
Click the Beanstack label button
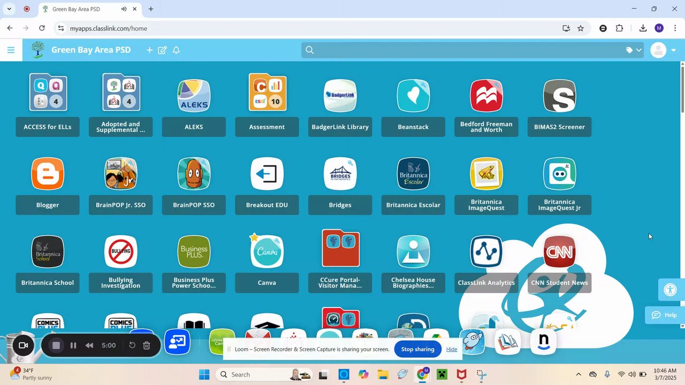pyautogui.click(x=413, y=127)
